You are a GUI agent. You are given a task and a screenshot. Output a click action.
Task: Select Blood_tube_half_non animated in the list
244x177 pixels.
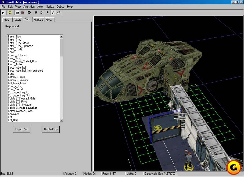(26, 71)
